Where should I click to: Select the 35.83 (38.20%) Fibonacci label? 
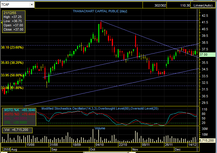[12, 63]
